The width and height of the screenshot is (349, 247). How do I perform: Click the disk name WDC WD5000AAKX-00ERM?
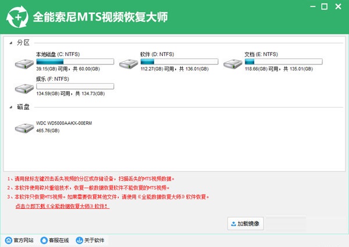coord(64,123)
